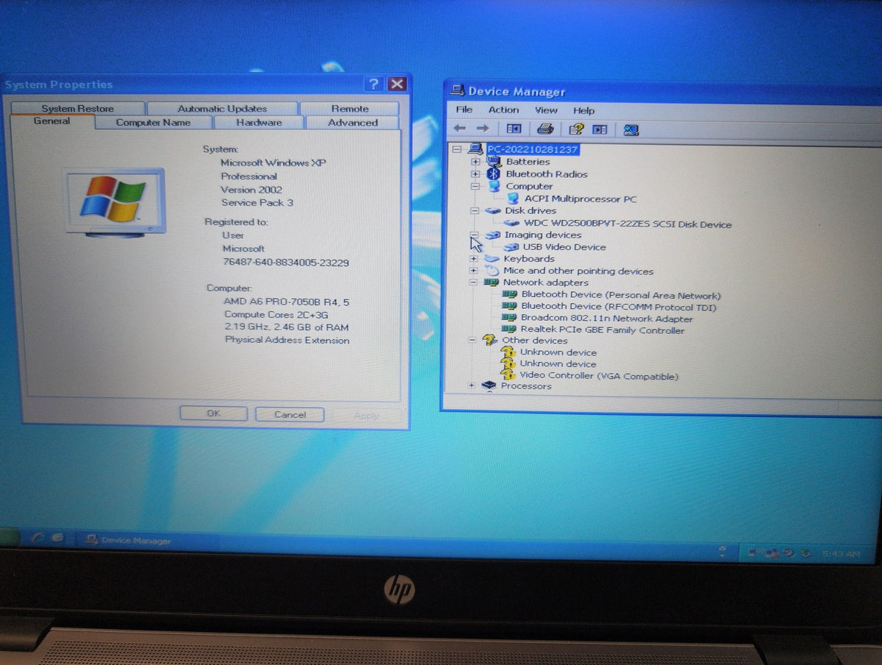The height and width of the screenshot is (665, 882).
Task: Click the Forward arrow in Device Manager toolbar
Action: point(482,129)
